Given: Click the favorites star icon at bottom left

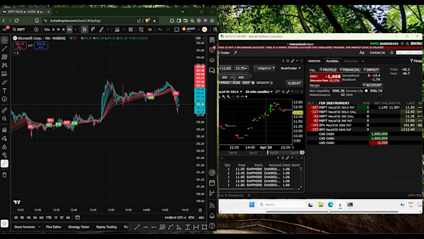Looking at the screenshot, I should coord(4,223).
